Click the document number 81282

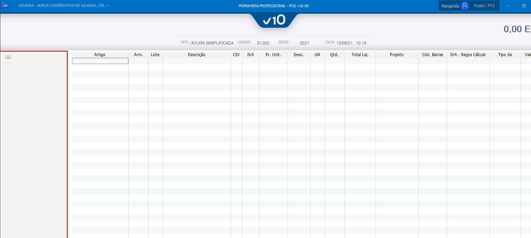tap(263, 43)
